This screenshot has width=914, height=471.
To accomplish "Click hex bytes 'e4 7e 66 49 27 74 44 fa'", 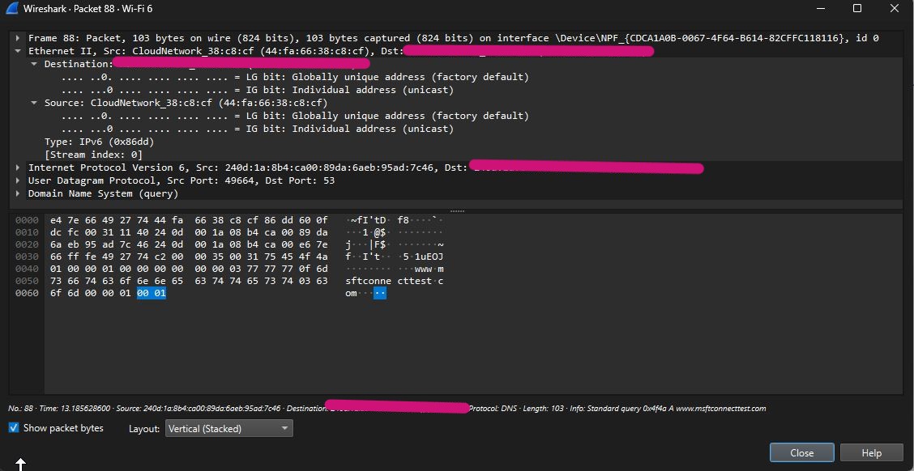I will [x=117, y=220].
